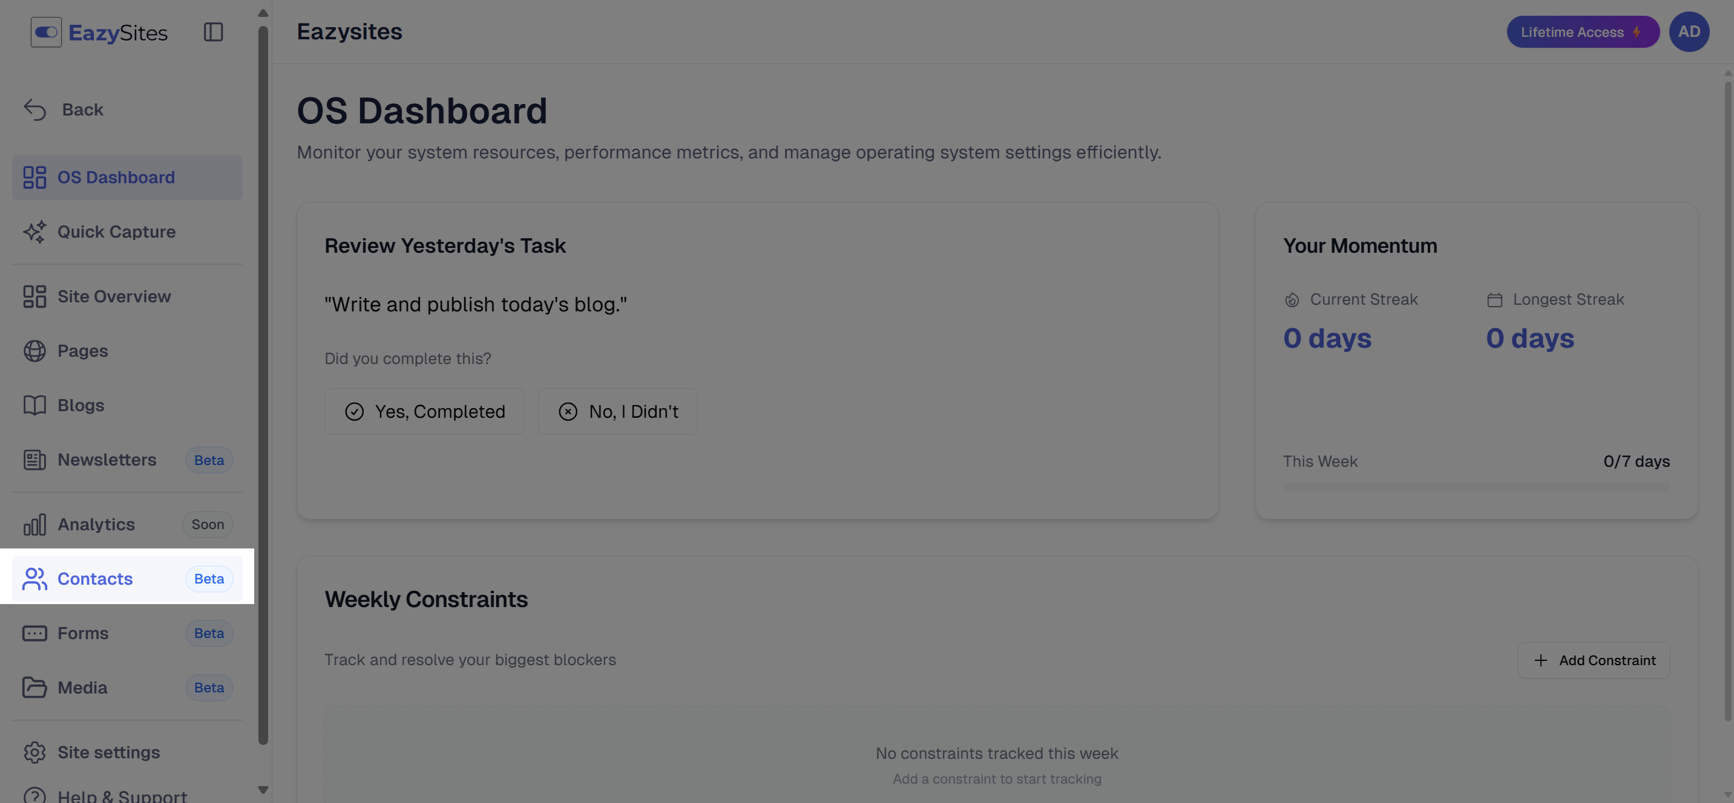
Task: Click the EazySites logo icon
Action: click(46, 32)
